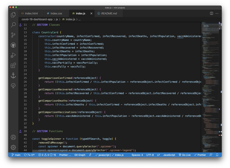Image resolution: width=230 pixels, height=168 pixels.
Task: Change file encoding UTF-8
Action: click(150, 155)
